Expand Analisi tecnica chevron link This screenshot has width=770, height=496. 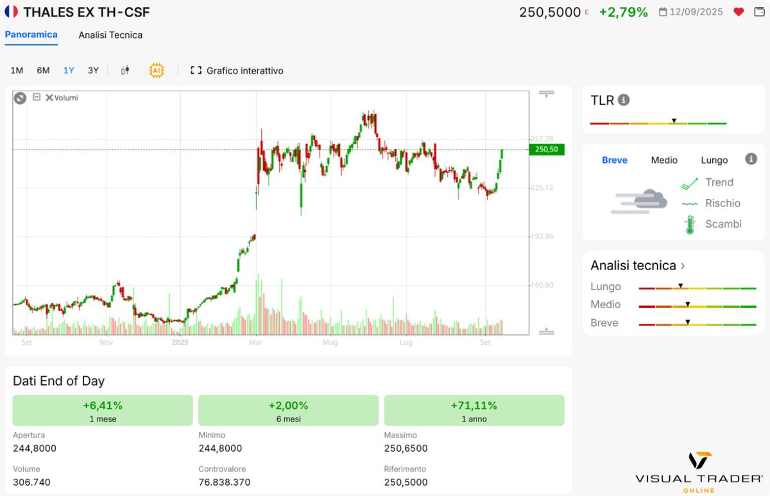tap(683, 266)
